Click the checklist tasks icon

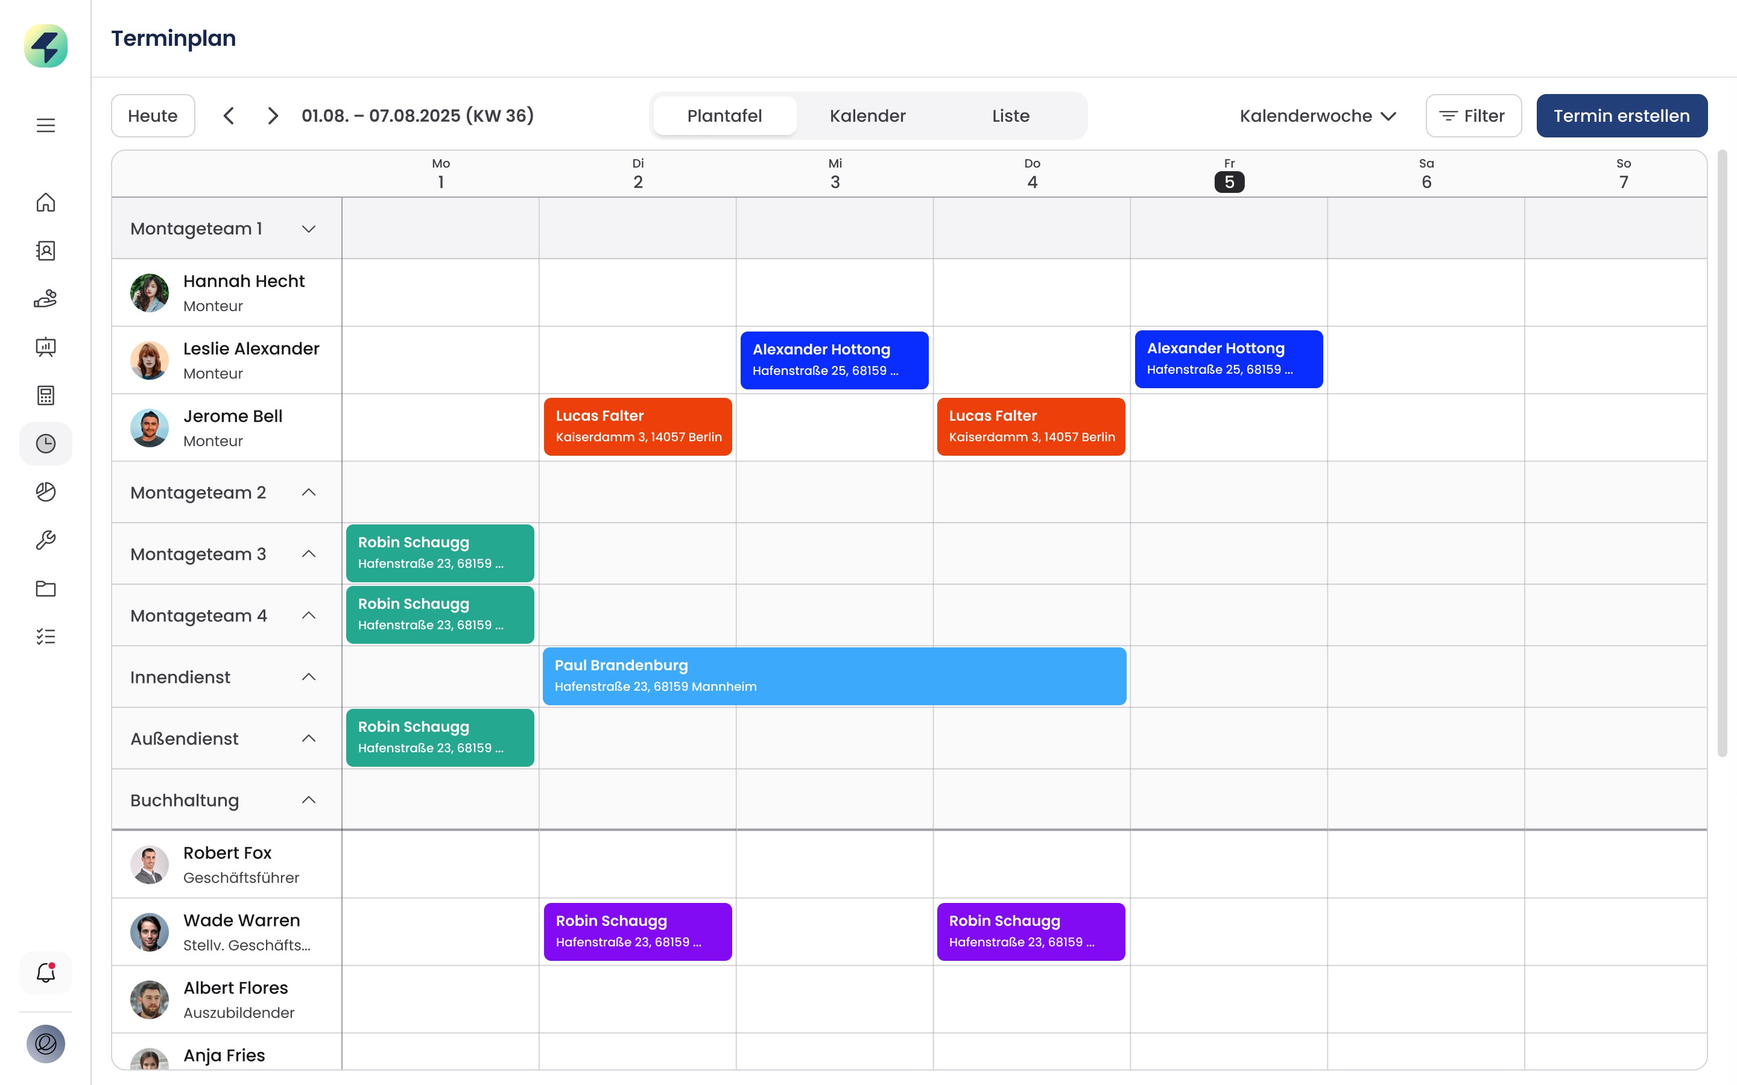click(46, 637)
